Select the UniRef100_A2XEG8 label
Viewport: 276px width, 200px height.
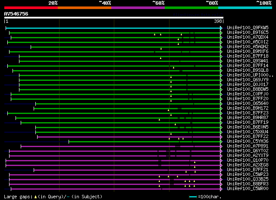248,165
